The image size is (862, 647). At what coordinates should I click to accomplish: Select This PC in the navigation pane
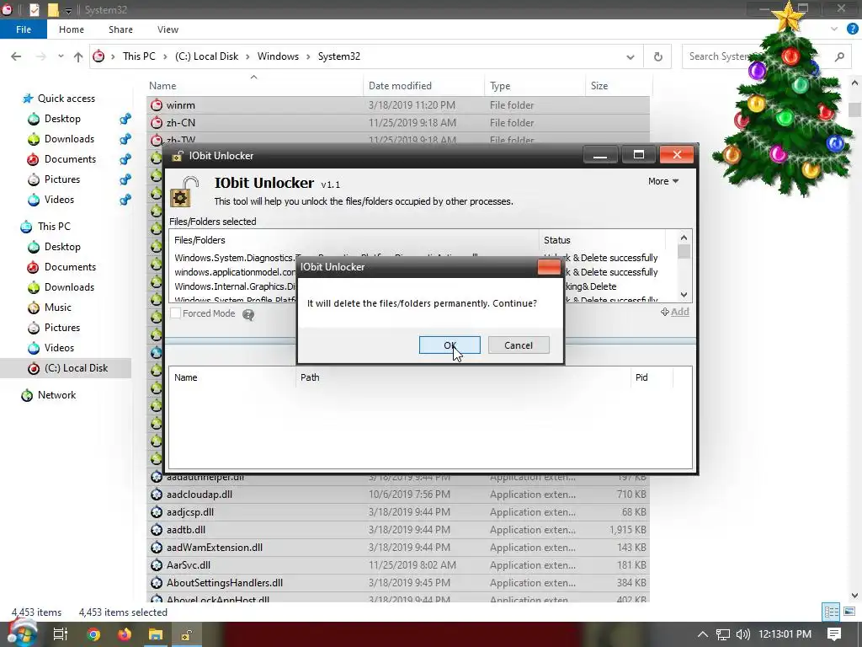(x=54, y=227)
